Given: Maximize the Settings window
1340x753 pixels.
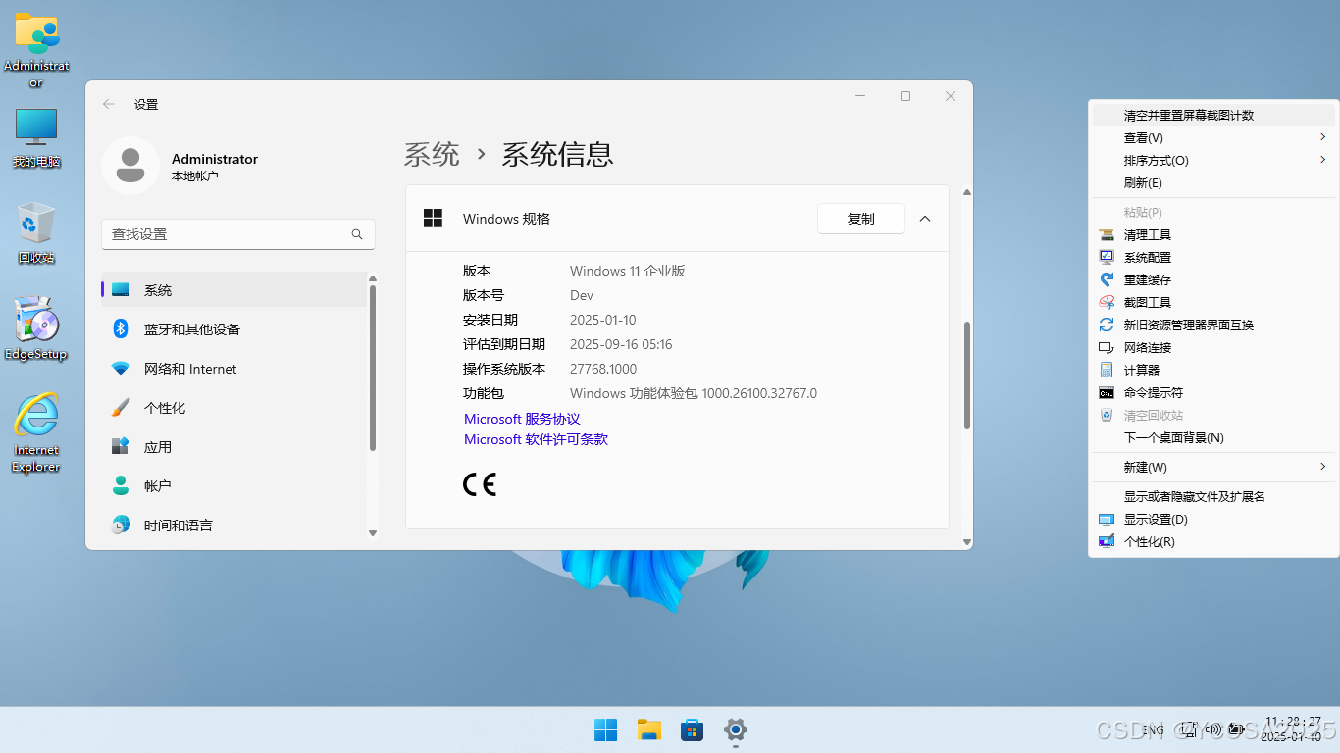Looking at the screenshot, I should coord(905,96).
